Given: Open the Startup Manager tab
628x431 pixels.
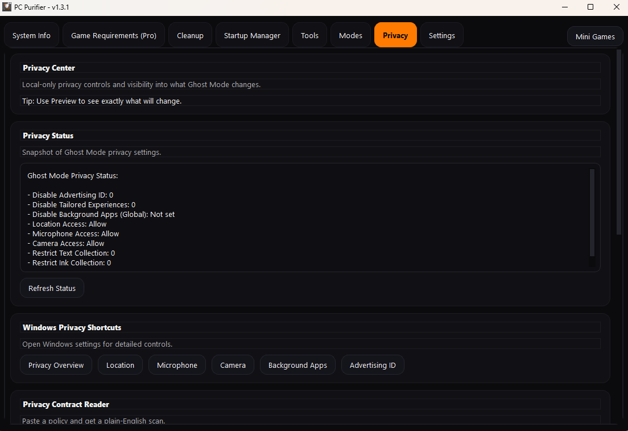Looking at the screenshot, I should [252, 35].
